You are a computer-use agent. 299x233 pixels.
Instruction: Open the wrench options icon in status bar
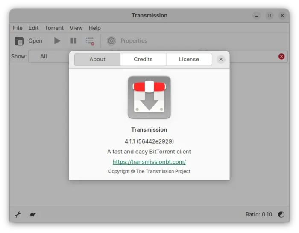tap(18, 214)
